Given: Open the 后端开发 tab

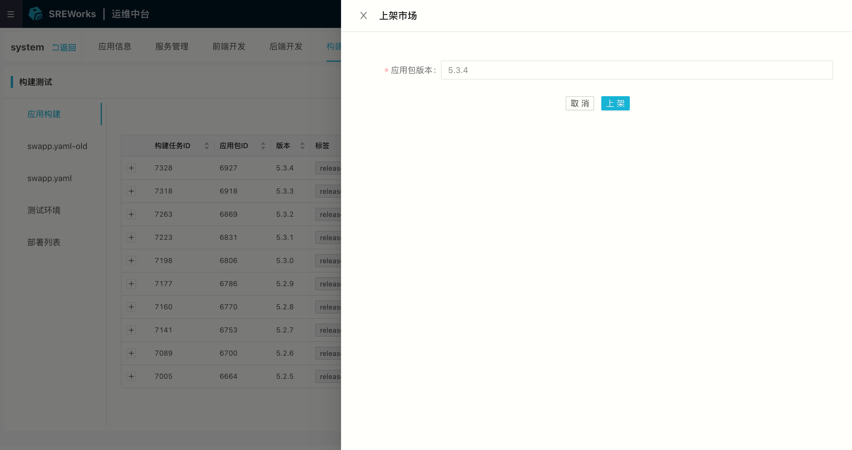Looking at the screenshot, I should 286,47.
